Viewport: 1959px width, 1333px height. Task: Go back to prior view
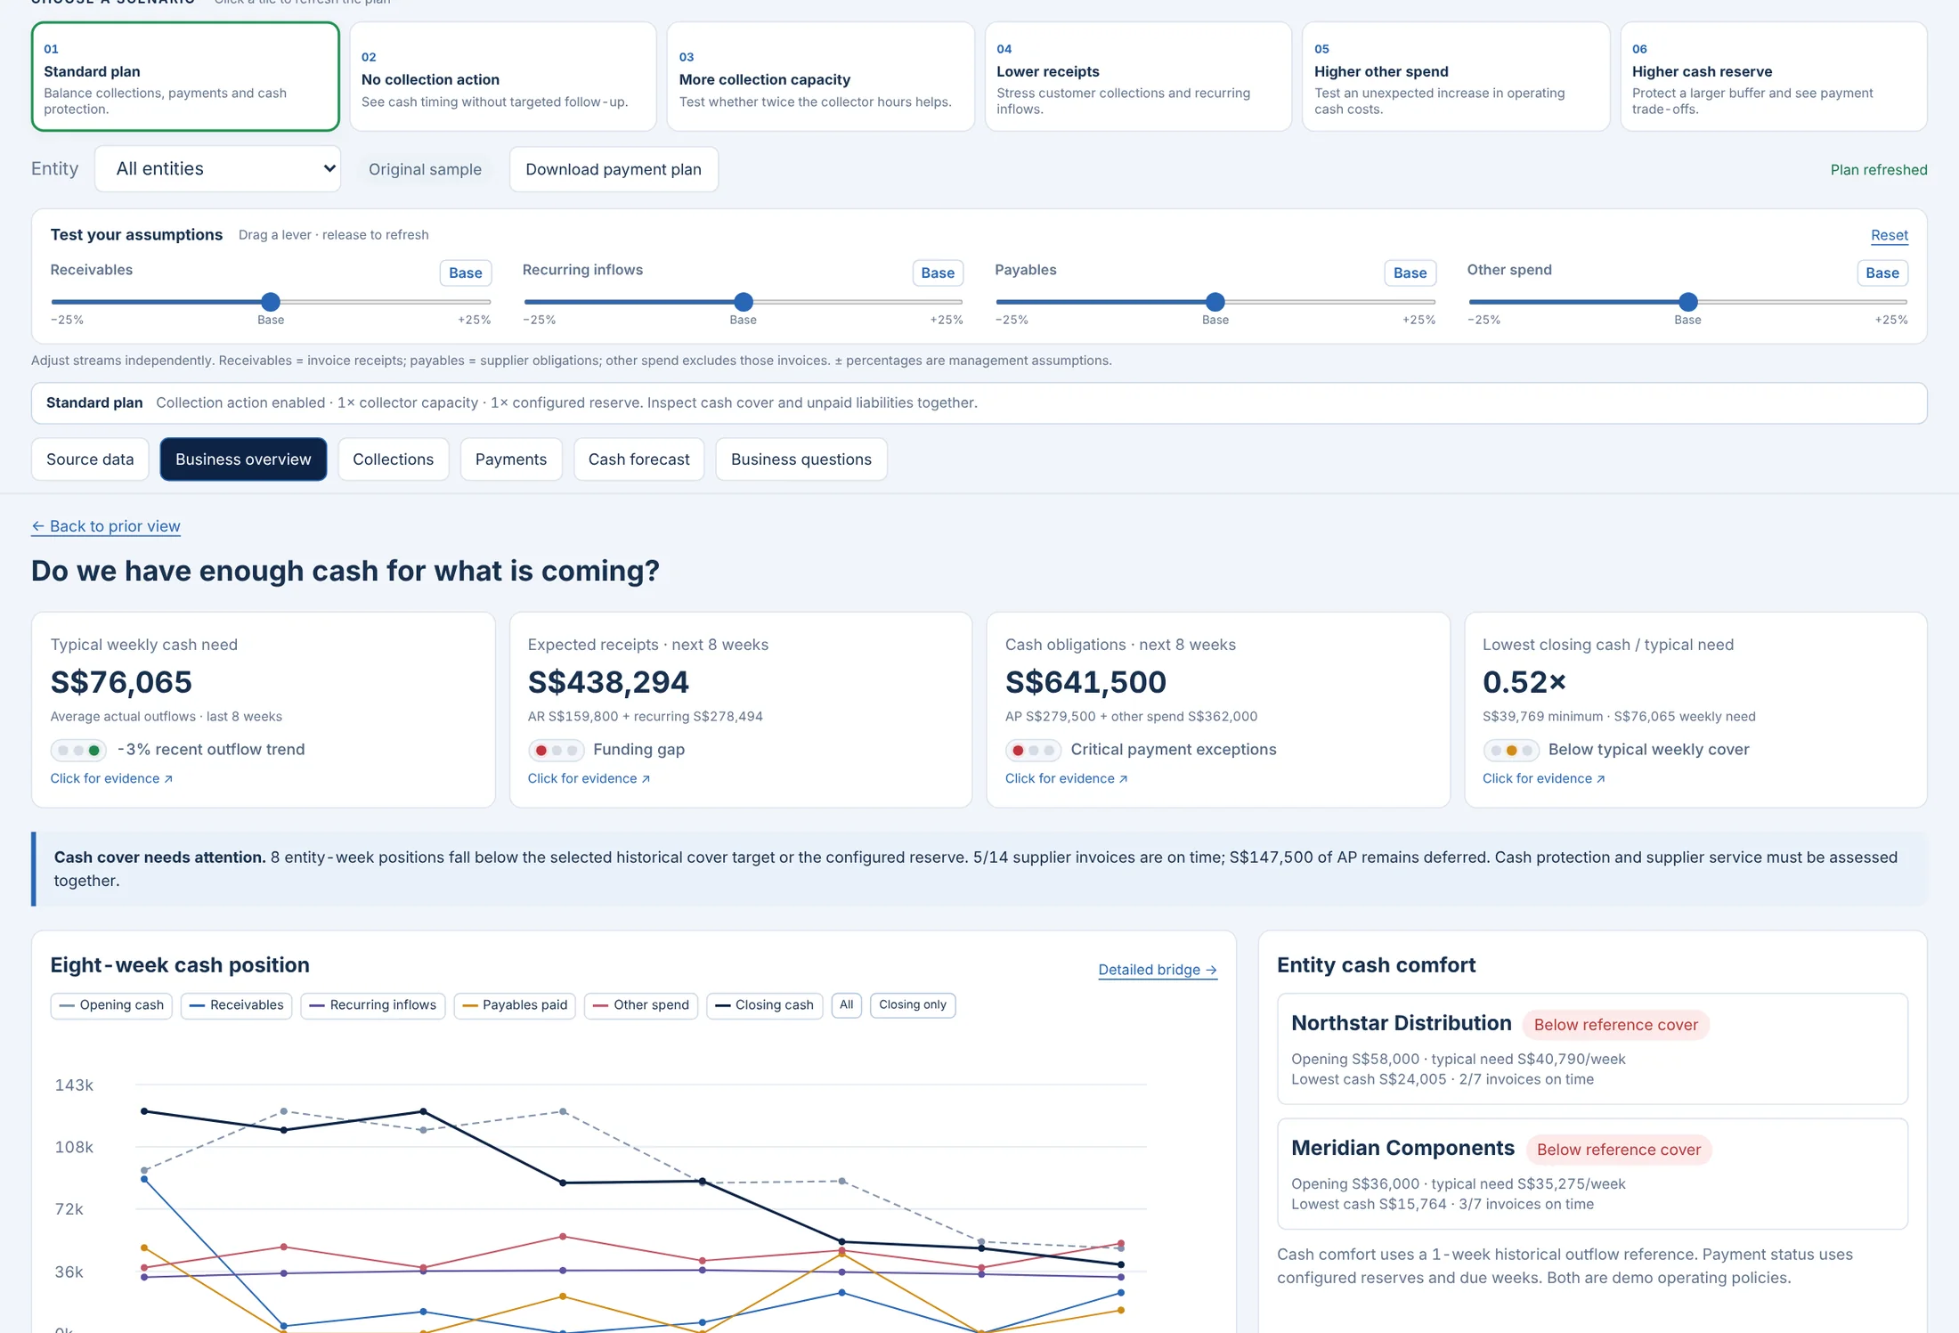coord(106,526)
